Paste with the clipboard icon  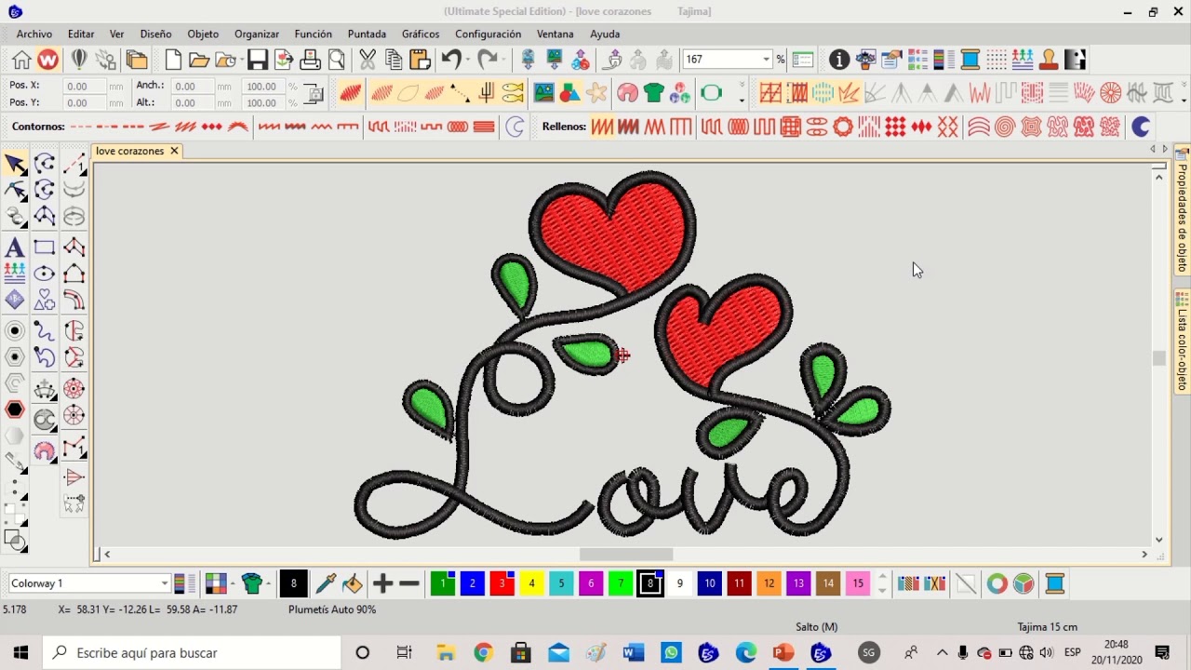tap(420, 60)
